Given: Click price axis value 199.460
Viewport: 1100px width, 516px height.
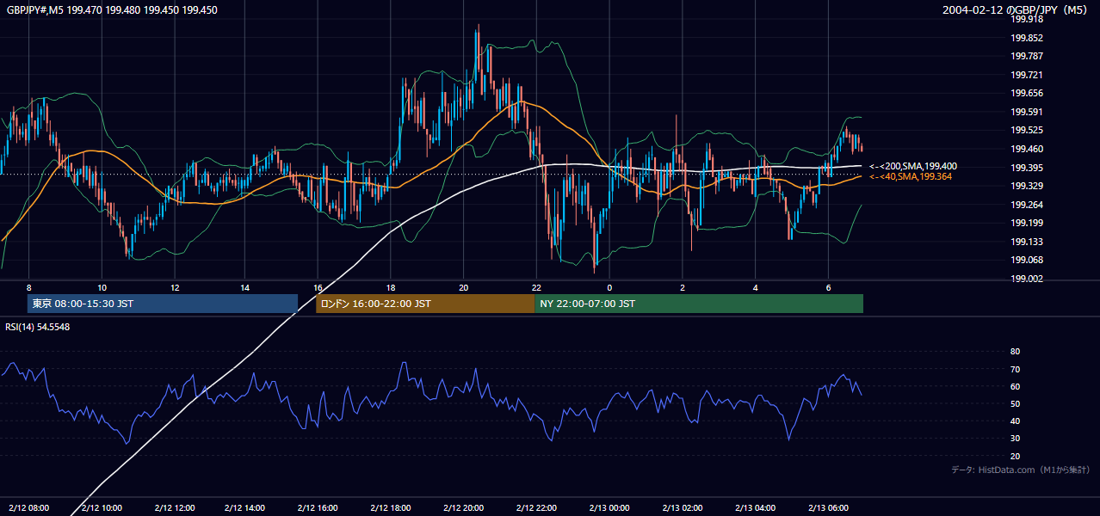Looking at the screenshot, I should [1026, 149].
